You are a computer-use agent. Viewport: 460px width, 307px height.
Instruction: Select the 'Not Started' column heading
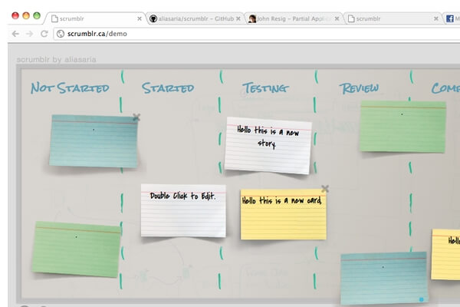(70, 88)
